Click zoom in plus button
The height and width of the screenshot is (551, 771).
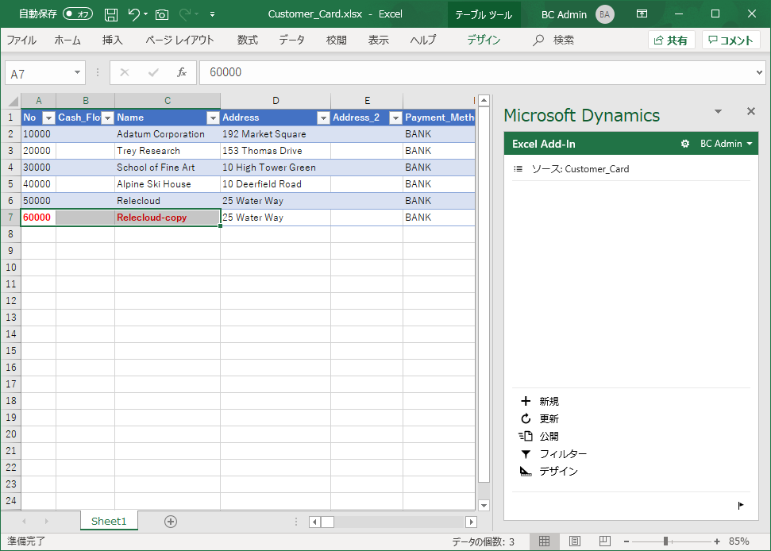pos(717,541)
